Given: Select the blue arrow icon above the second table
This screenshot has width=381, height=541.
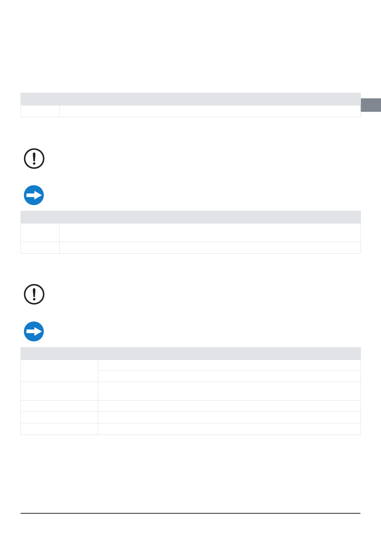Looking at the screenshot, I should pyautogui.click(x=34, y=195).
